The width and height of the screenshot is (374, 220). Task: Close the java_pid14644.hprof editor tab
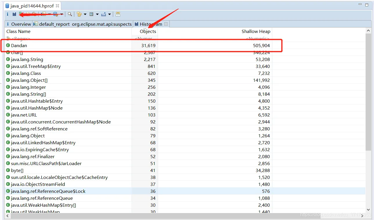coord(57,6)
